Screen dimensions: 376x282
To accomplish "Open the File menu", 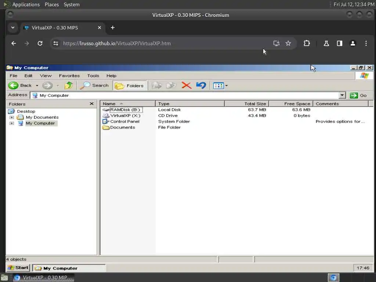I will (x=14, y=76).
